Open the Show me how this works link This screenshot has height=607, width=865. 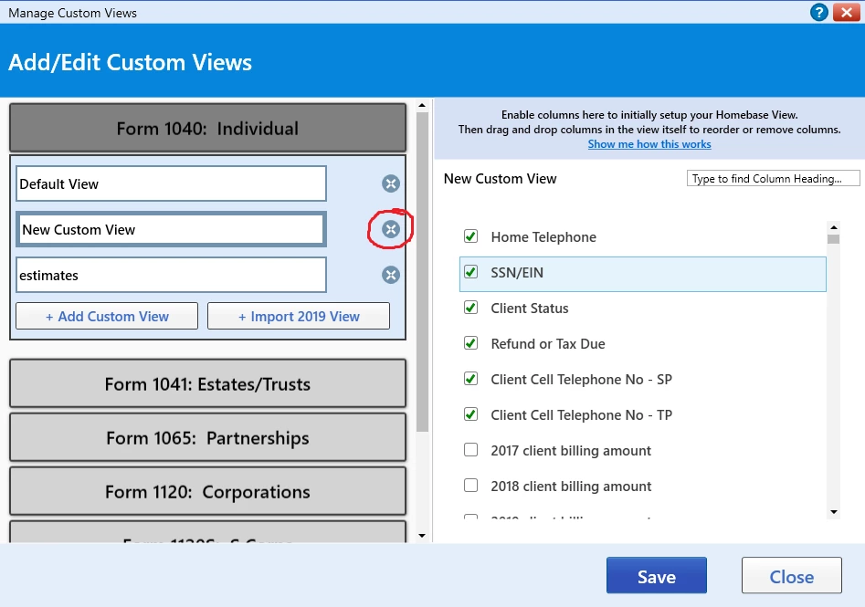(x=649, y=144)
